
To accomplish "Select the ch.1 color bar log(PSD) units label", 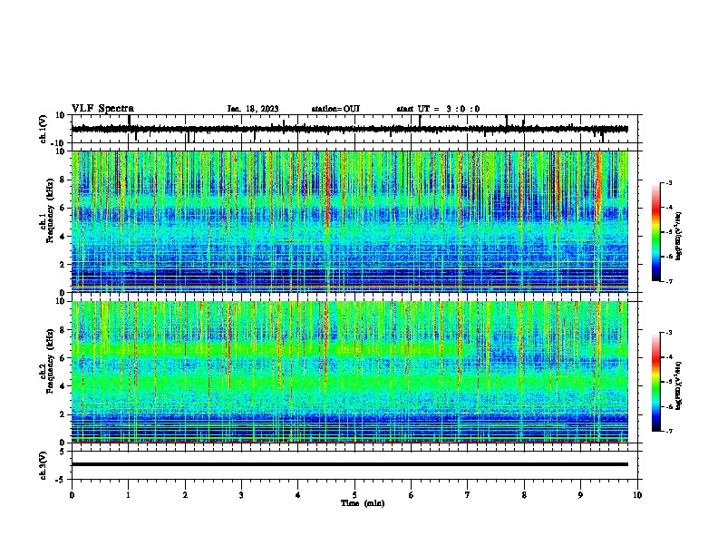I will pyautogui.click(x=679, y=237).
